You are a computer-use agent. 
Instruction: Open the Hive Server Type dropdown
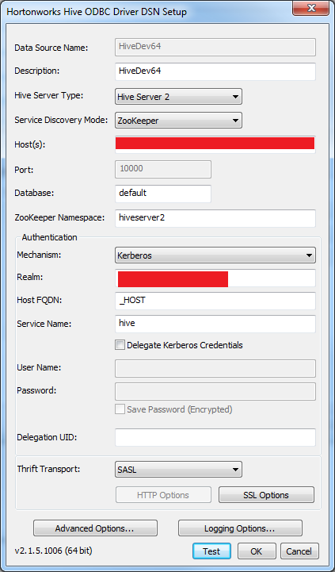click(178, 97)
